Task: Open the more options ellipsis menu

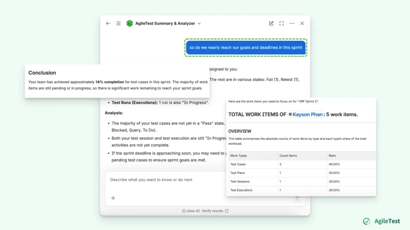Action: 292,24
